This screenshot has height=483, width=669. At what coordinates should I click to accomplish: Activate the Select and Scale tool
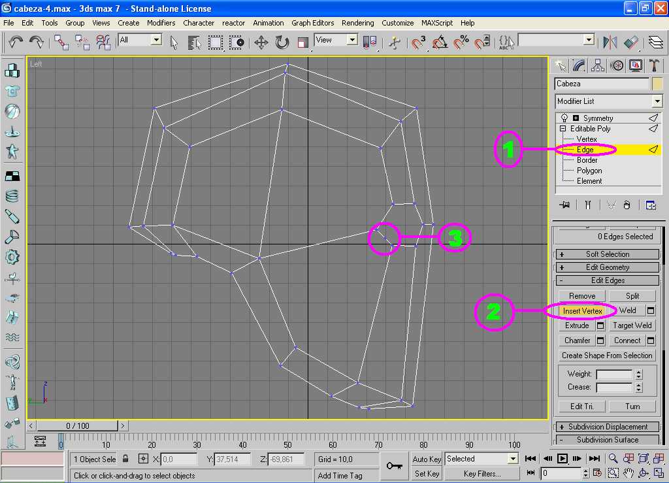303,42
